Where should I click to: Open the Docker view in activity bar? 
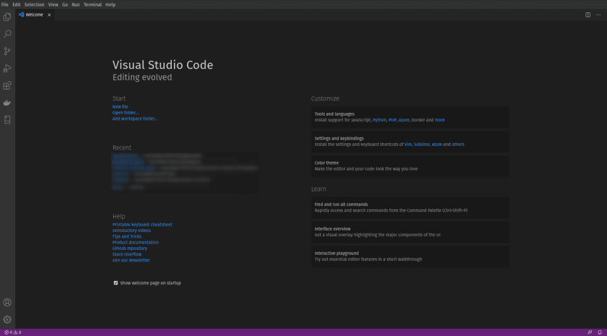(x=8, y=103)
